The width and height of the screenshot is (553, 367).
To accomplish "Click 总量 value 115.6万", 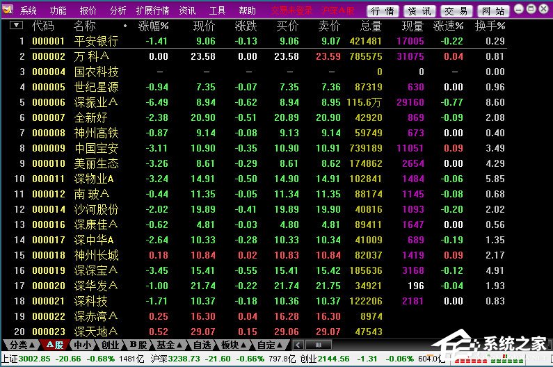I will (x=364, y=102).
